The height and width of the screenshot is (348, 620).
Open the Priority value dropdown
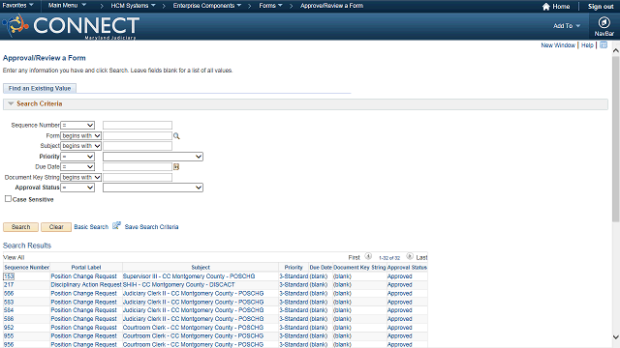click(x=153, y=157)
